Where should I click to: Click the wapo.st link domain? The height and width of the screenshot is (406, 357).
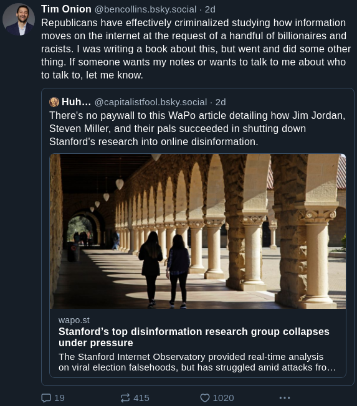[x=74, y=320]
